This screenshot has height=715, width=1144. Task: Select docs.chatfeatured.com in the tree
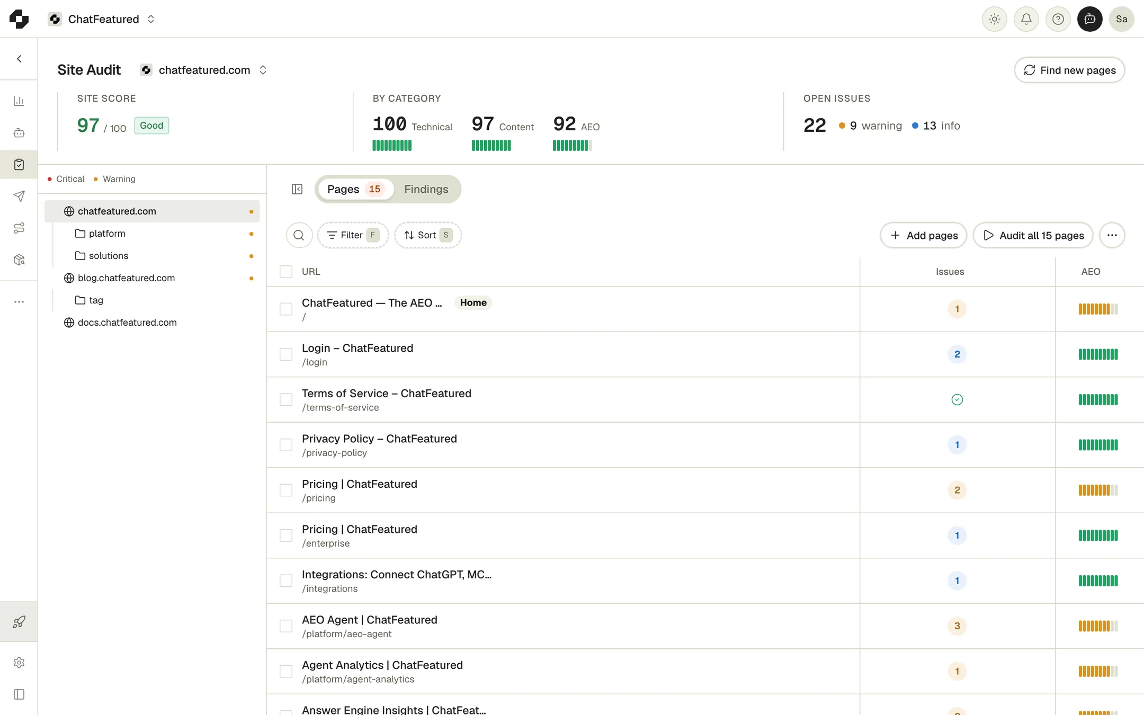pyautogui.click(x=153, y=323)
